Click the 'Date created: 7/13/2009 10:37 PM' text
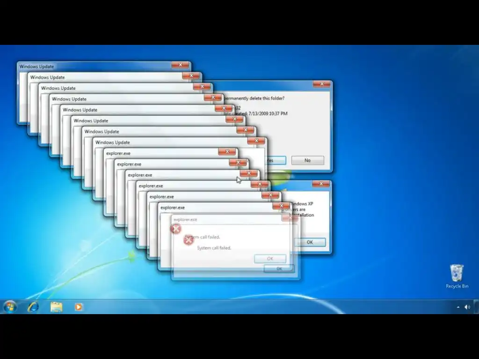 click(256, 114)
